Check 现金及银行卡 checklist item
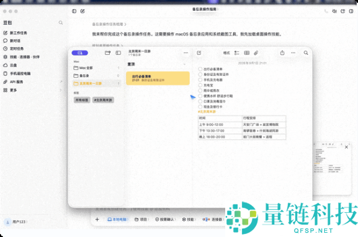This screenshot has width=358, height=237. pyautogui.click(x=200, y=107)
